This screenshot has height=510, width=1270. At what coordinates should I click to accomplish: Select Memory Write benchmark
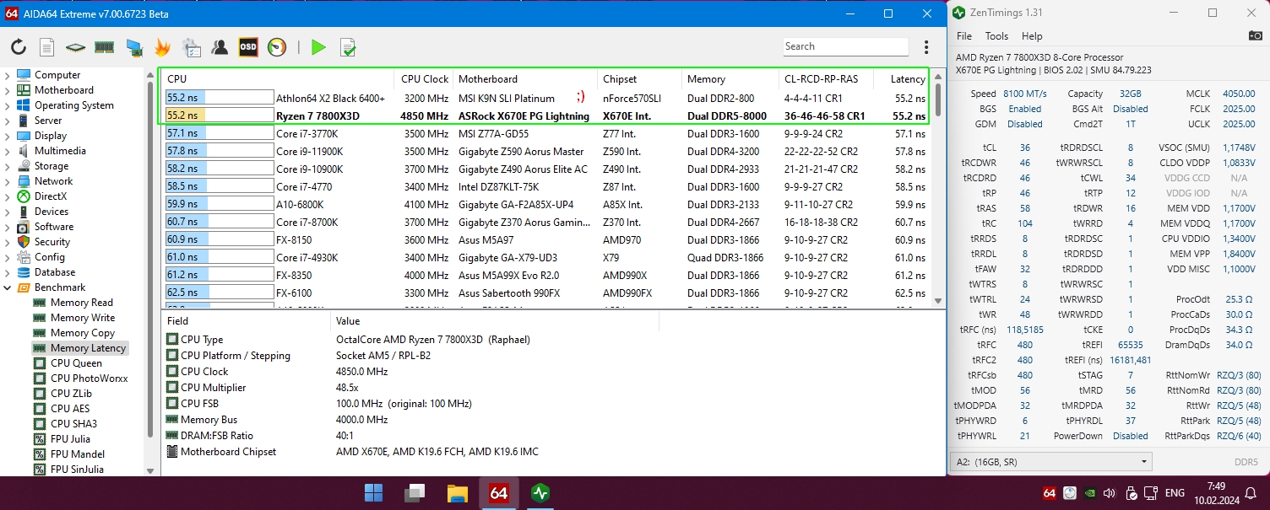point(82,318)
